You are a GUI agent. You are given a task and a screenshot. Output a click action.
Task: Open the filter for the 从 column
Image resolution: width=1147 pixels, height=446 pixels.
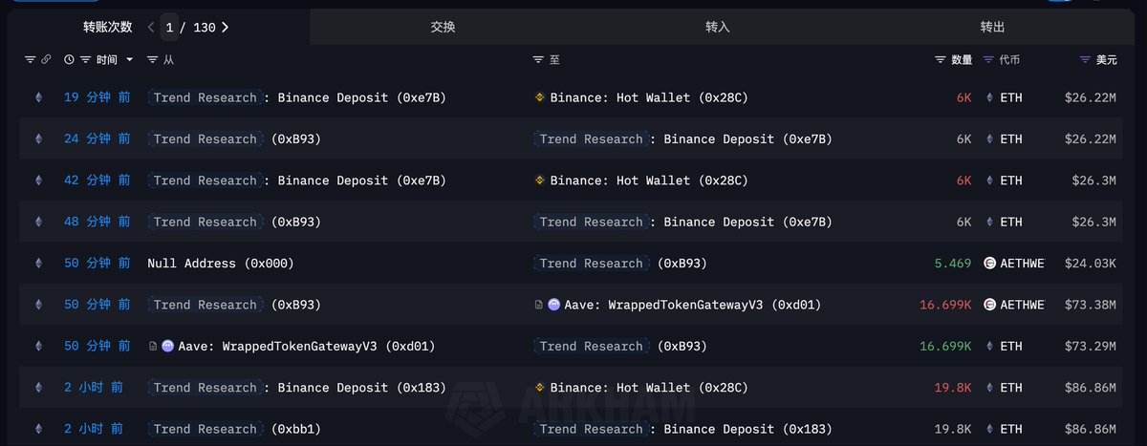point(153,59)
